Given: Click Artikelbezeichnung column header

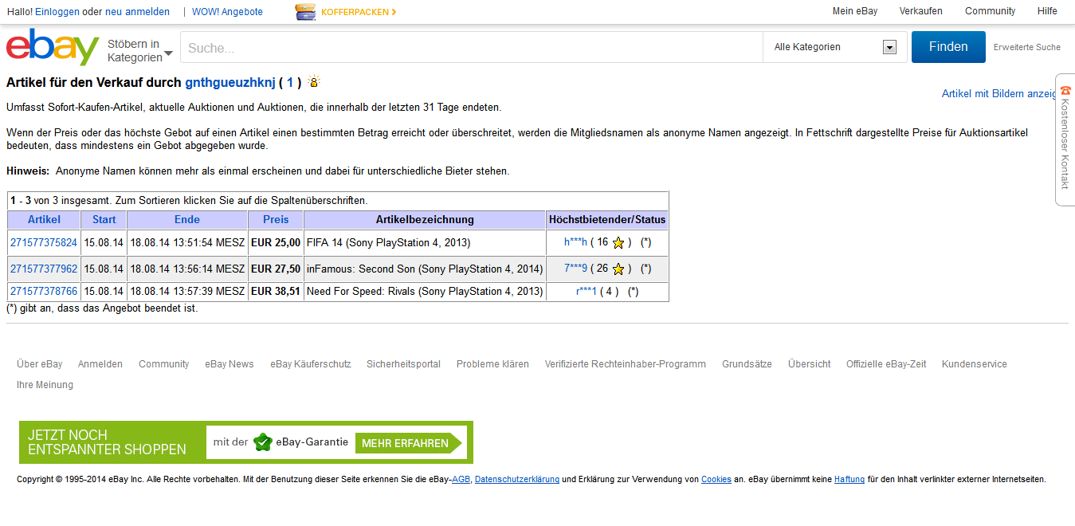Looking at the screenshot, I should pos(425,219).
